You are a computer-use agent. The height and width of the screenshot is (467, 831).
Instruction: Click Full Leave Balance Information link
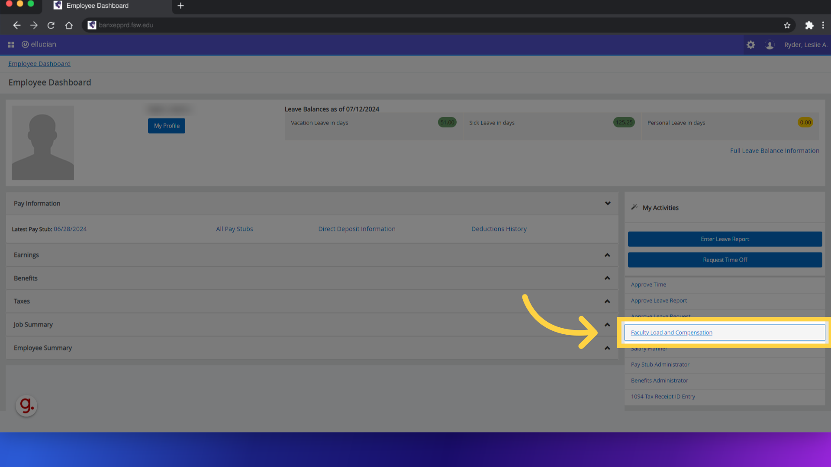tap(774, 150)
